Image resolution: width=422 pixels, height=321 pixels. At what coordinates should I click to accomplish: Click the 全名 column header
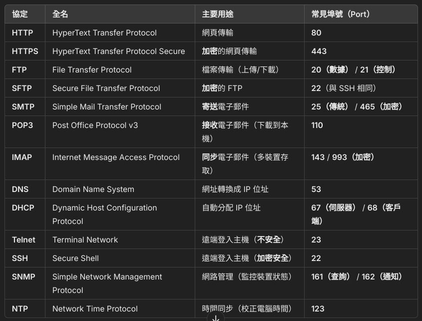[x=60, y=14]
